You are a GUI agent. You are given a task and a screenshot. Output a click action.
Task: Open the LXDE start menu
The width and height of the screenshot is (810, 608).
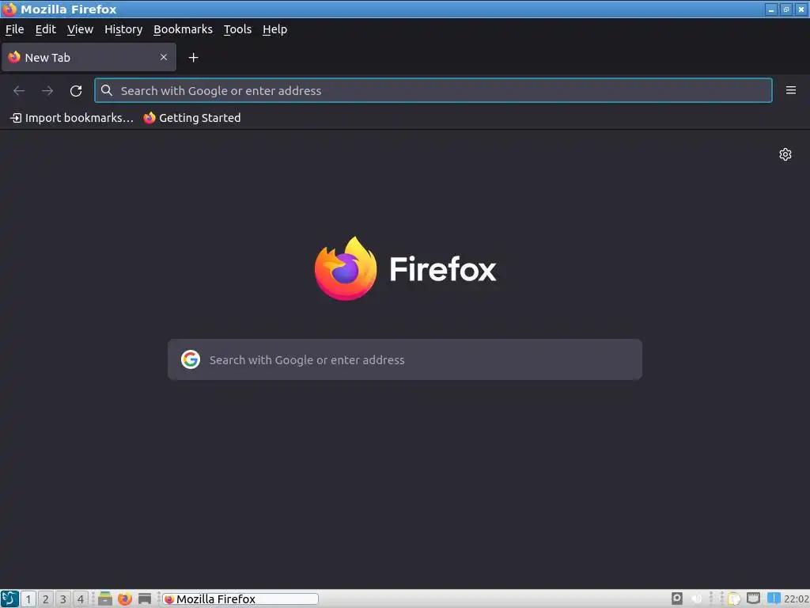[9, 598]
